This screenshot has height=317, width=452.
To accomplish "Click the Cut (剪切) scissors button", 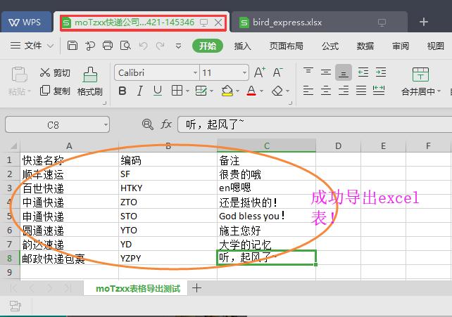I will (x=55, y=72).
